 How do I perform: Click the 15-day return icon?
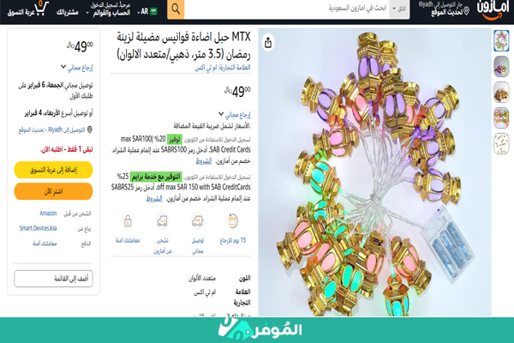tap(233, 221)
